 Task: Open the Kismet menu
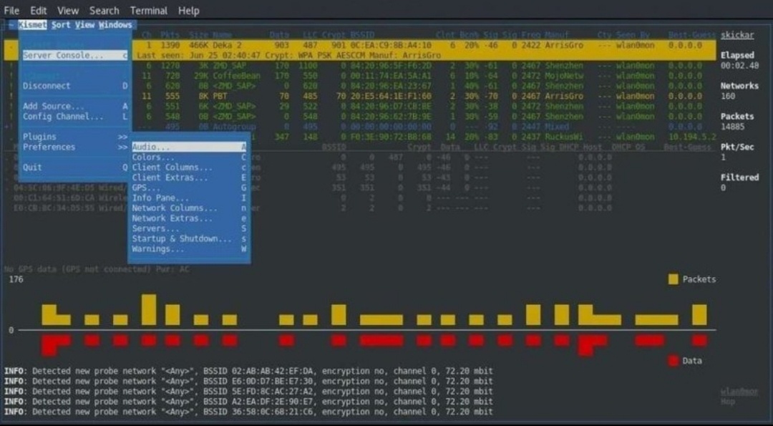click(32, 24)
